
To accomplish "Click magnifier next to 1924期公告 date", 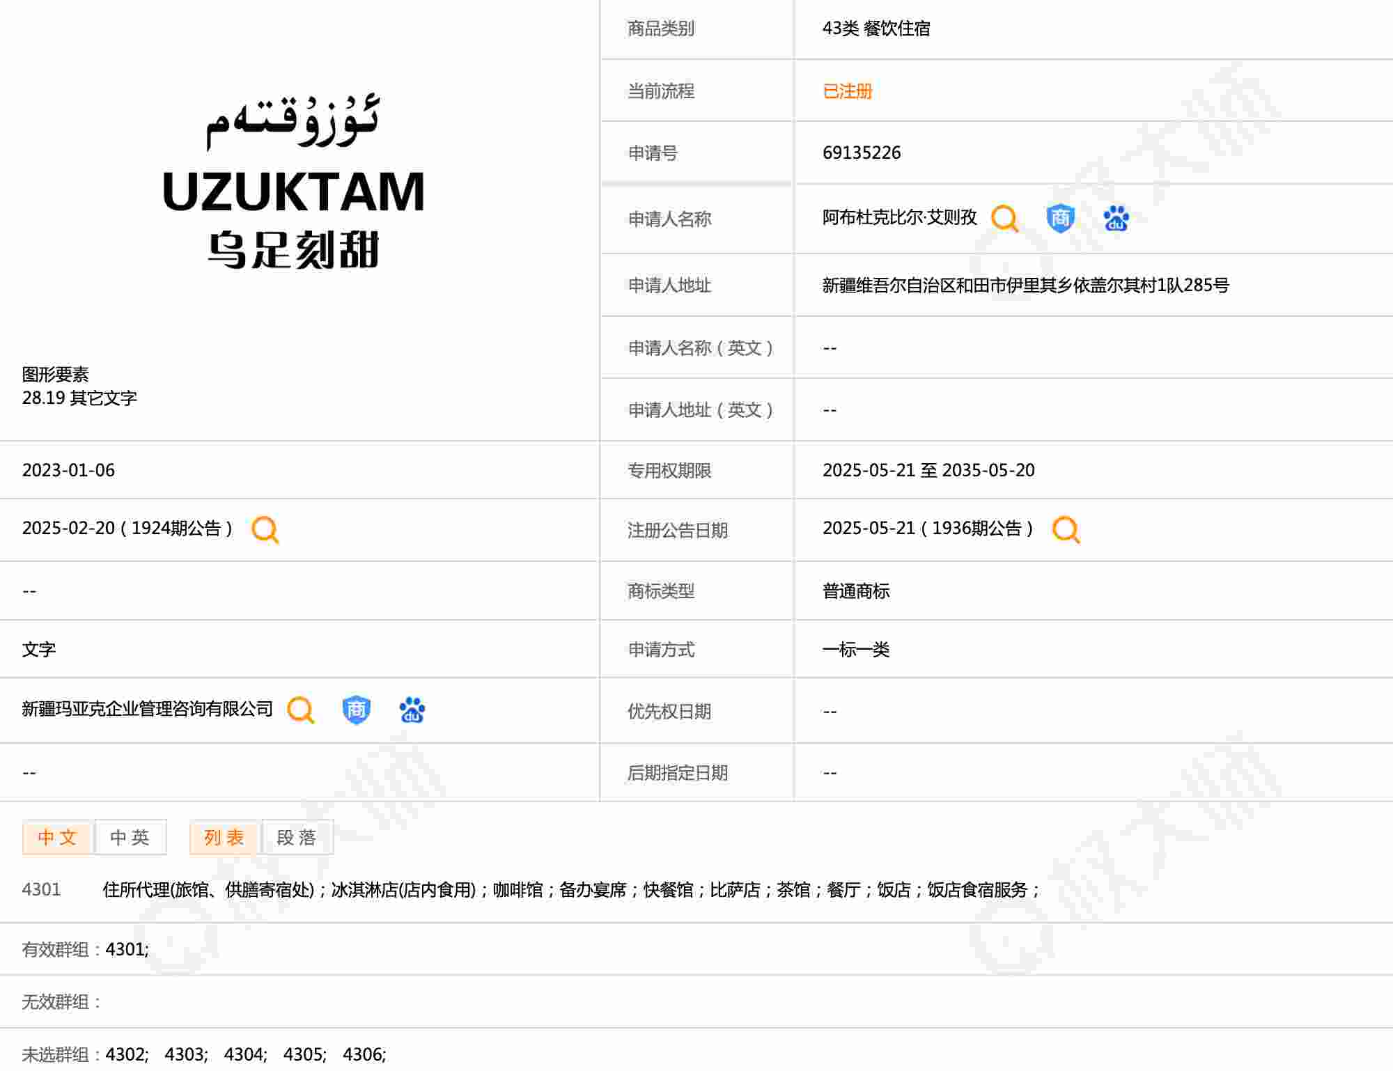I will click(x=265, y=530).
